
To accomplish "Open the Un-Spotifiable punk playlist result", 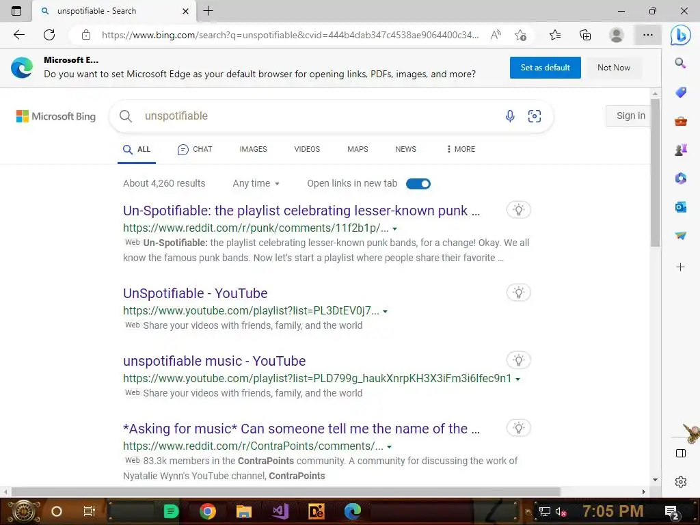I will 301,211.
